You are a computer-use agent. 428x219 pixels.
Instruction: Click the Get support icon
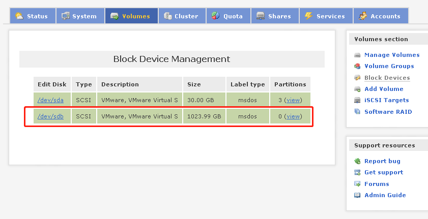click(358, 172)
